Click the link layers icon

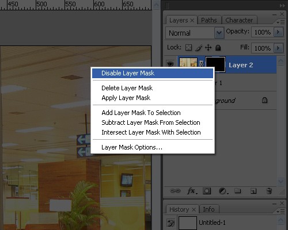pos(175,191)
